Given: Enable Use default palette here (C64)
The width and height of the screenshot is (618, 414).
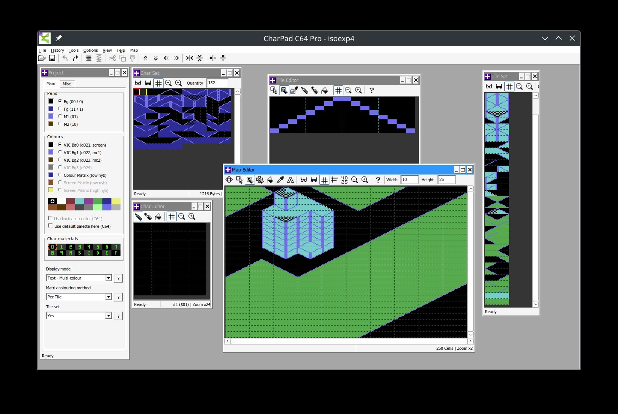Looking at the screenshot, I should pyautogui.click(x=50, y=226).
